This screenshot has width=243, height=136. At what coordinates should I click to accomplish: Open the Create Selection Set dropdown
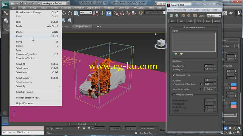(155, 12)
